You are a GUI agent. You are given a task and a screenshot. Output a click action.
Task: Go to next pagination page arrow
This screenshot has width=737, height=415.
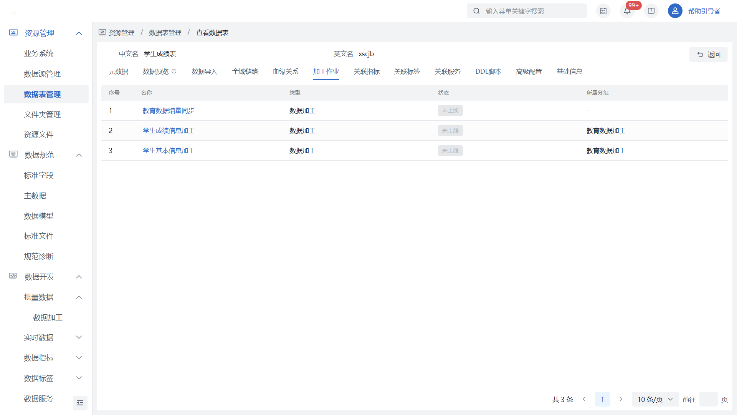click(621, 400)
